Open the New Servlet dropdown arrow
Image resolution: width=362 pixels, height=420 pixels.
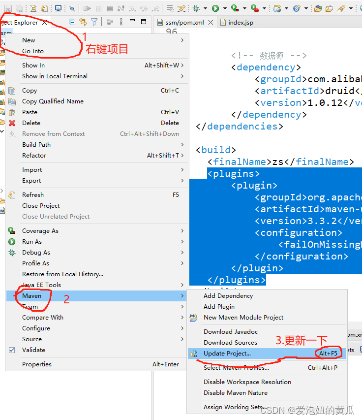pos(306,8)
